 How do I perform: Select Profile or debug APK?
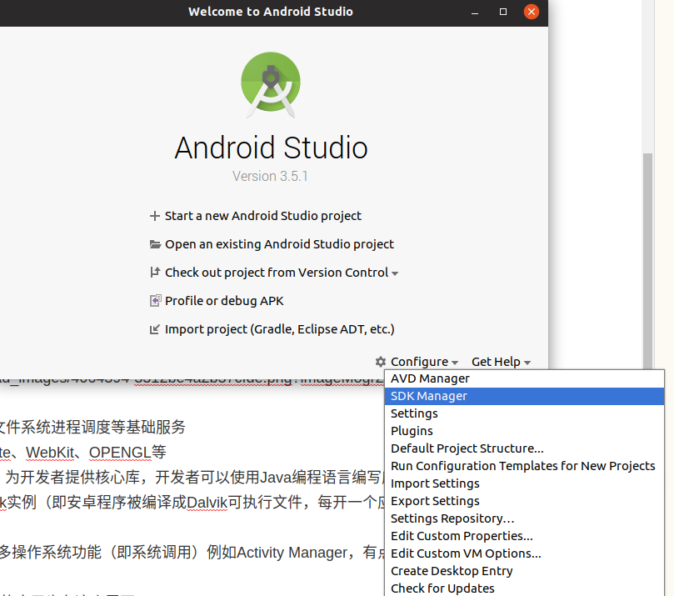pos(224,301)
